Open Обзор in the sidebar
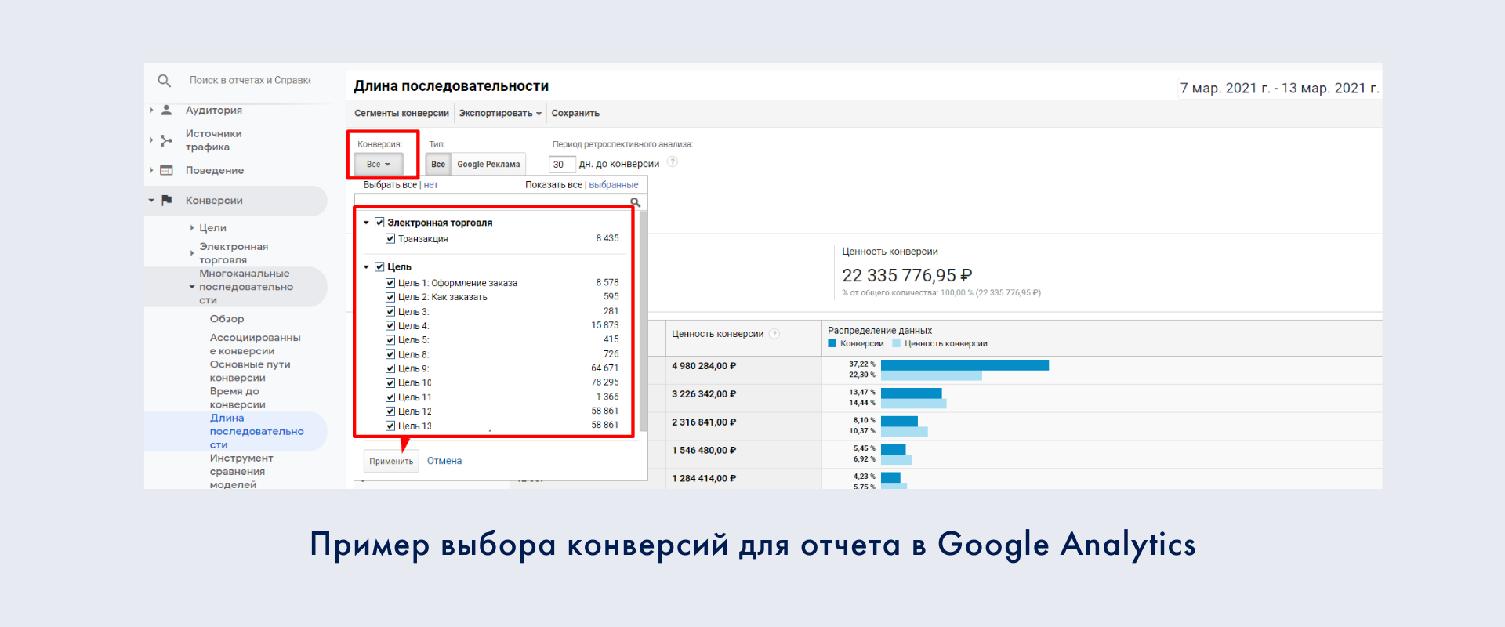Viewport: 1505px width, 627px height. [227, 319]
